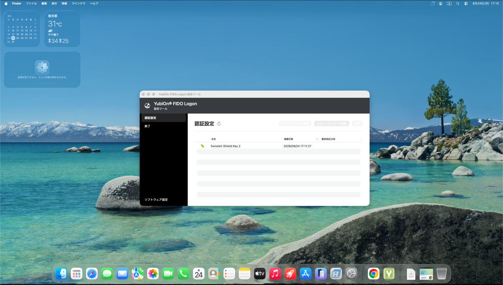The height and width of the screenshot is (285, 503).
Task: Select 認証設定 in the sidebar
Action: (x=163, y=118)
